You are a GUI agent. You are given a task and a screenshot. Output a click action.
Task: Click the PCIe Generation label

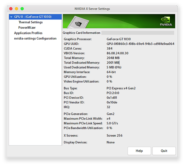pos(76,114)
